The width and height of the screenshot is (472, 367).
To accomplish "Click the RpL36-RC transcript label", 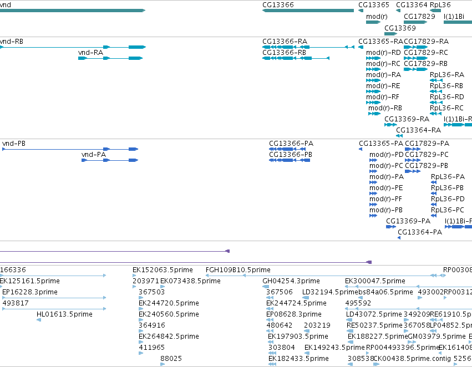I will (x=446, y=108).
